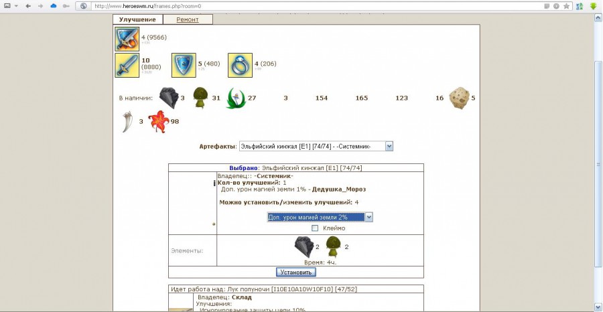
Task: Click the browser back arrow
Action: click(28, 6)
